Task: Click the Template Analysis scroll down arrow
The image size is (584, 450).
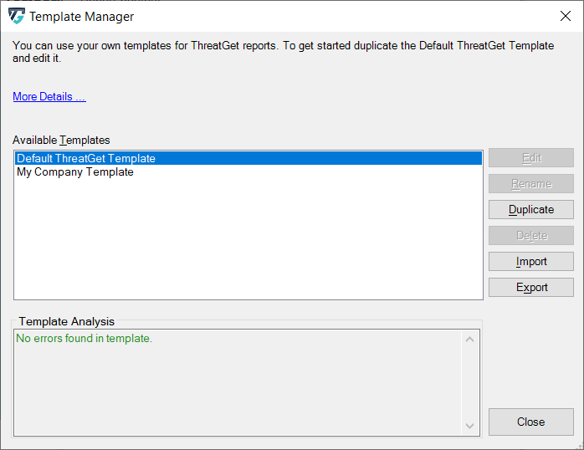Action: [469, 426]
